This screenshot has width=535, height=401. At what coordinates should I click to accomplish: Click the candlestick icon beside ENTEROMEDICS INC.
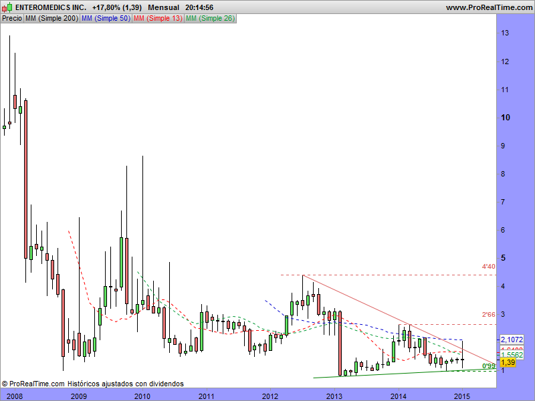click(7, 7)
